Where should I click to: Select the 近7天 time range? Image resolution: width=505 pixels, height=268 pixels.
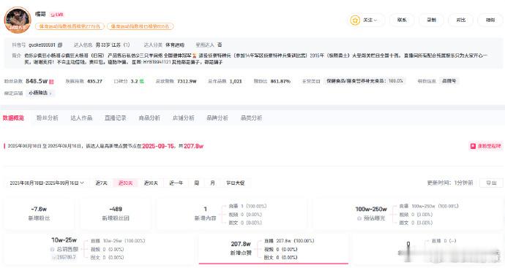coord(101,183)
